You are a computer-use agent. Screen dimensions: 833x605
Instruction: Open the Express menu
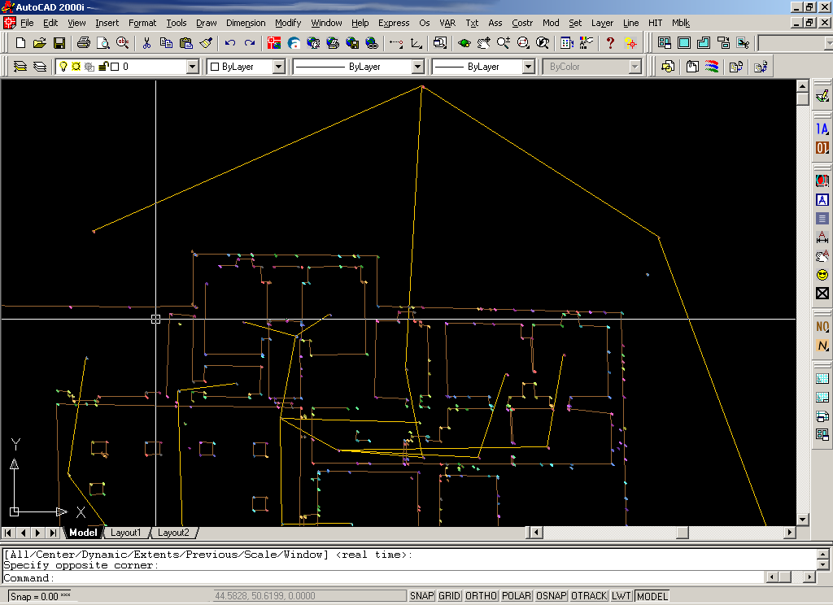[394, 23]
